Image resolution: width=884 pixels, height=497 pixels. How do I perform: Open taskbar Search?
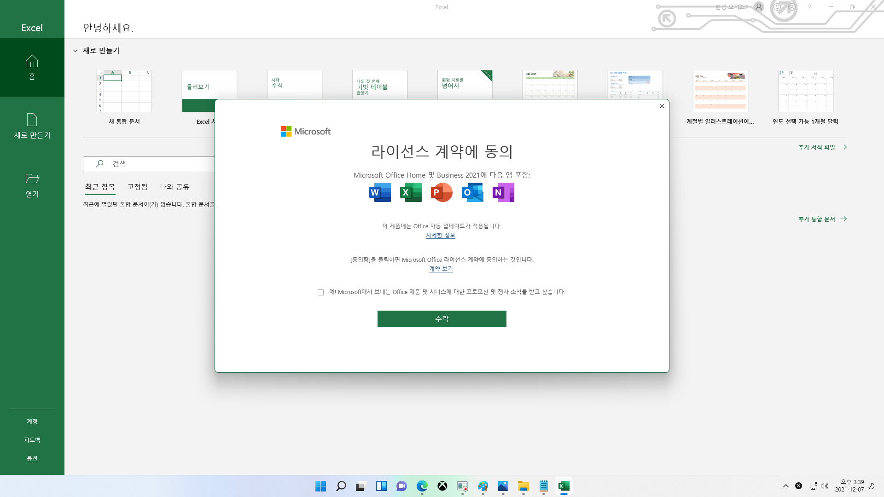coord(341,486)
